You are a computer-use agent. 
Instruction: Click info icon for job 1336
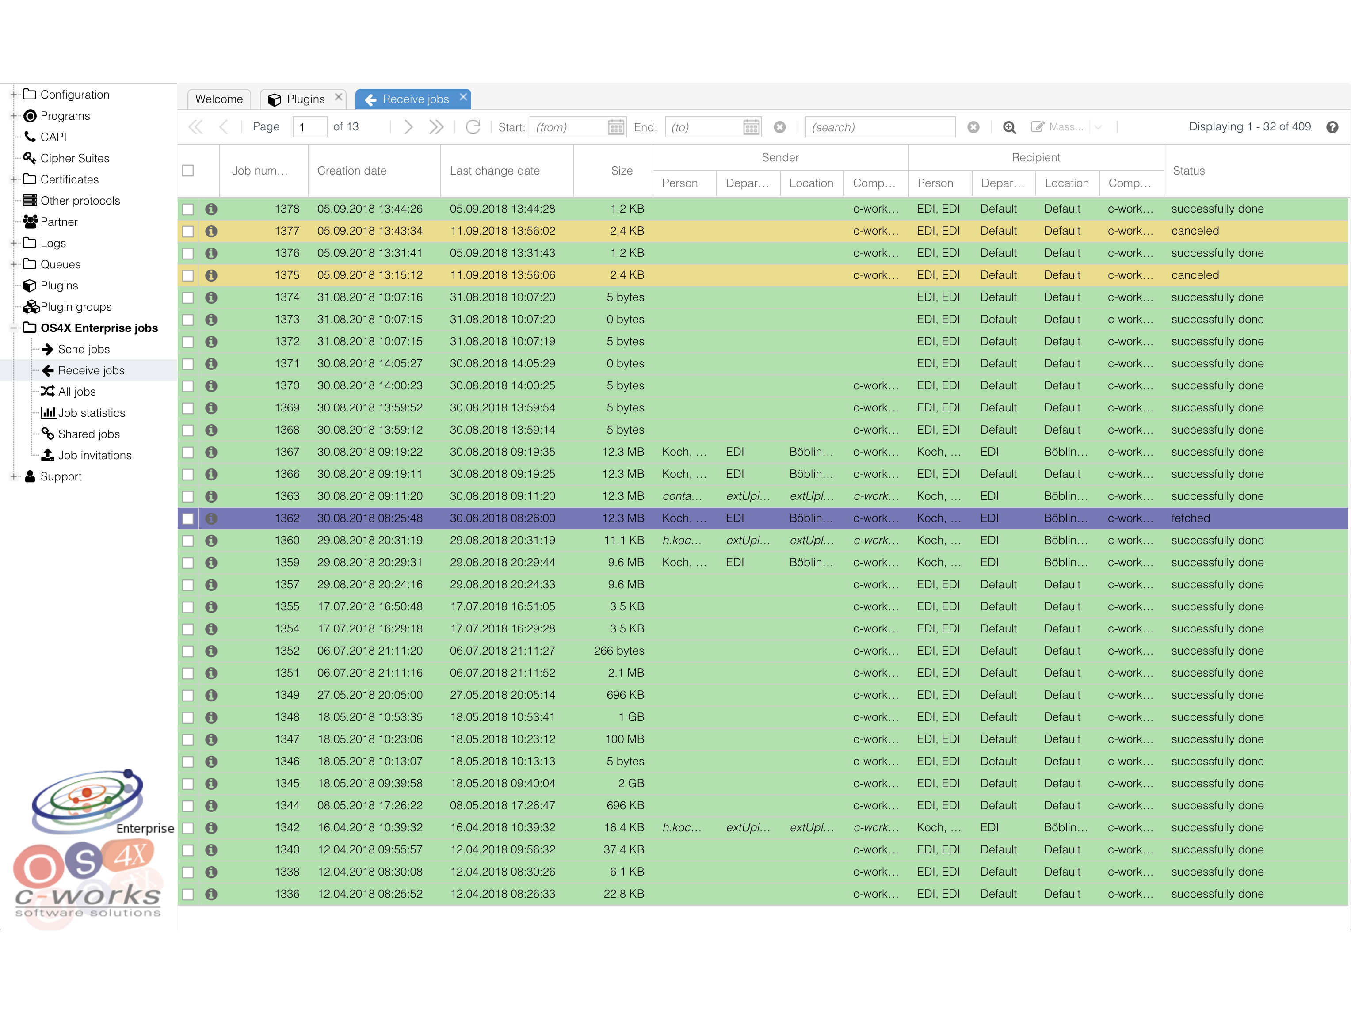(211, 894)
